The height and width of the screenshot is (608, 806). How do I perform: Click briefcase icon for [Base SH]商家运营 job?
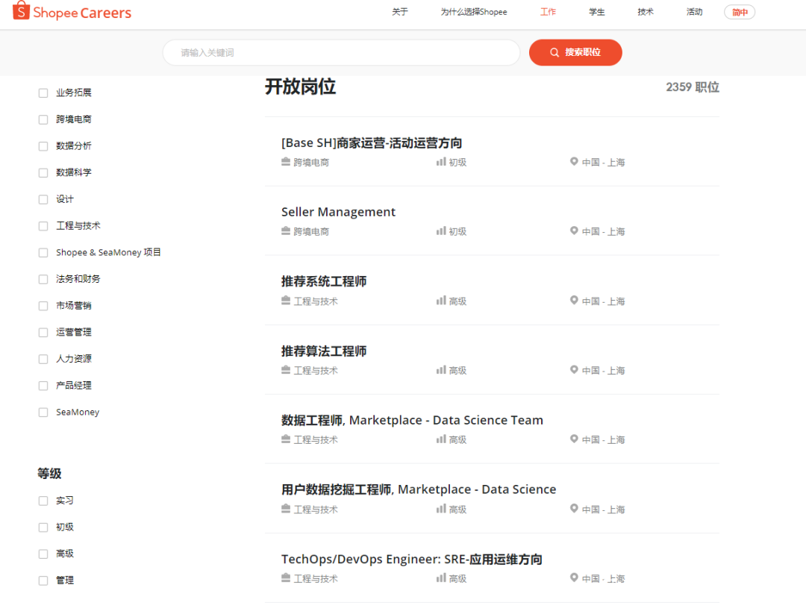pyautogui.click(x=286, y=162)
